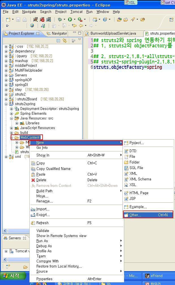Click the Search flashlight toolbar icon
Viewport: 175px width, 285px height.
tap(133, 19)
